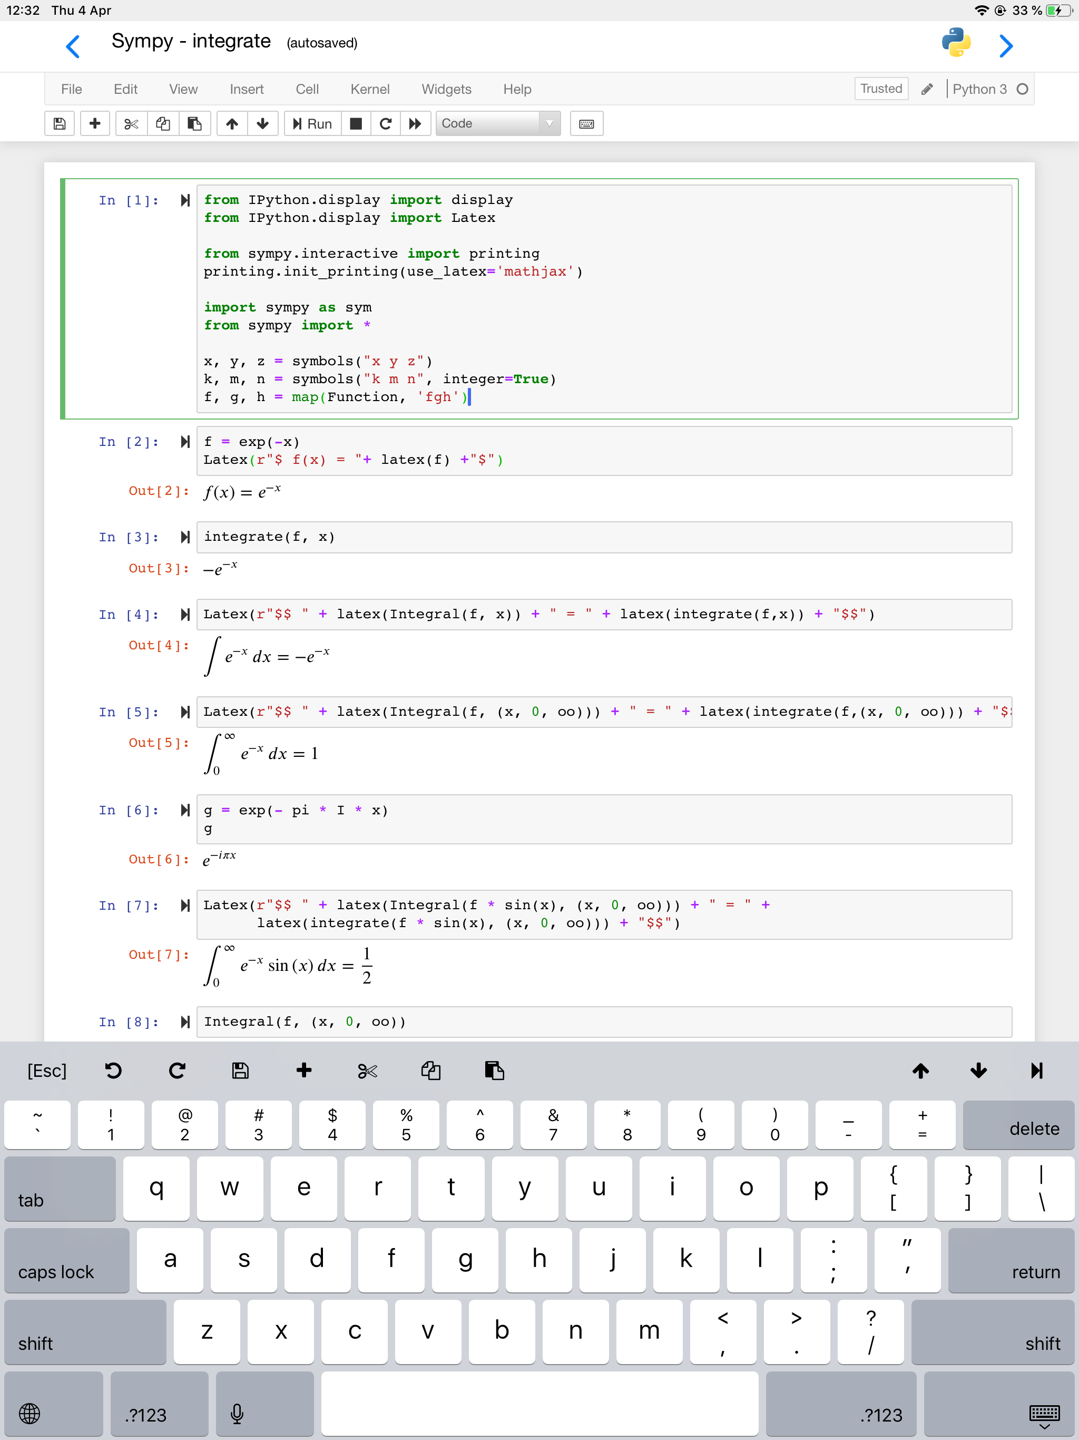
Task: Tap the back chevron next to Sympy - integrate
Action: tap(73, 45)
